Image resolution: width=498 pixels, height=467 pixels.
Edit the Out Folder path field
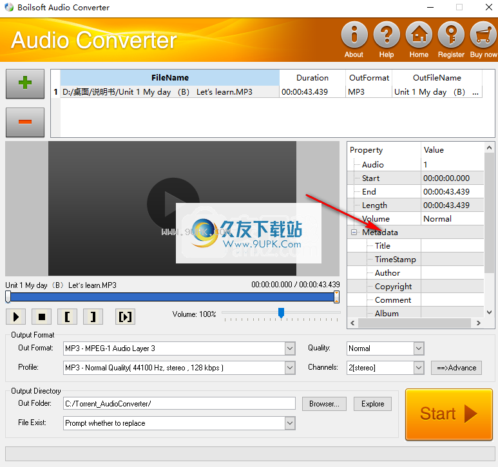[x=179, y=404]
